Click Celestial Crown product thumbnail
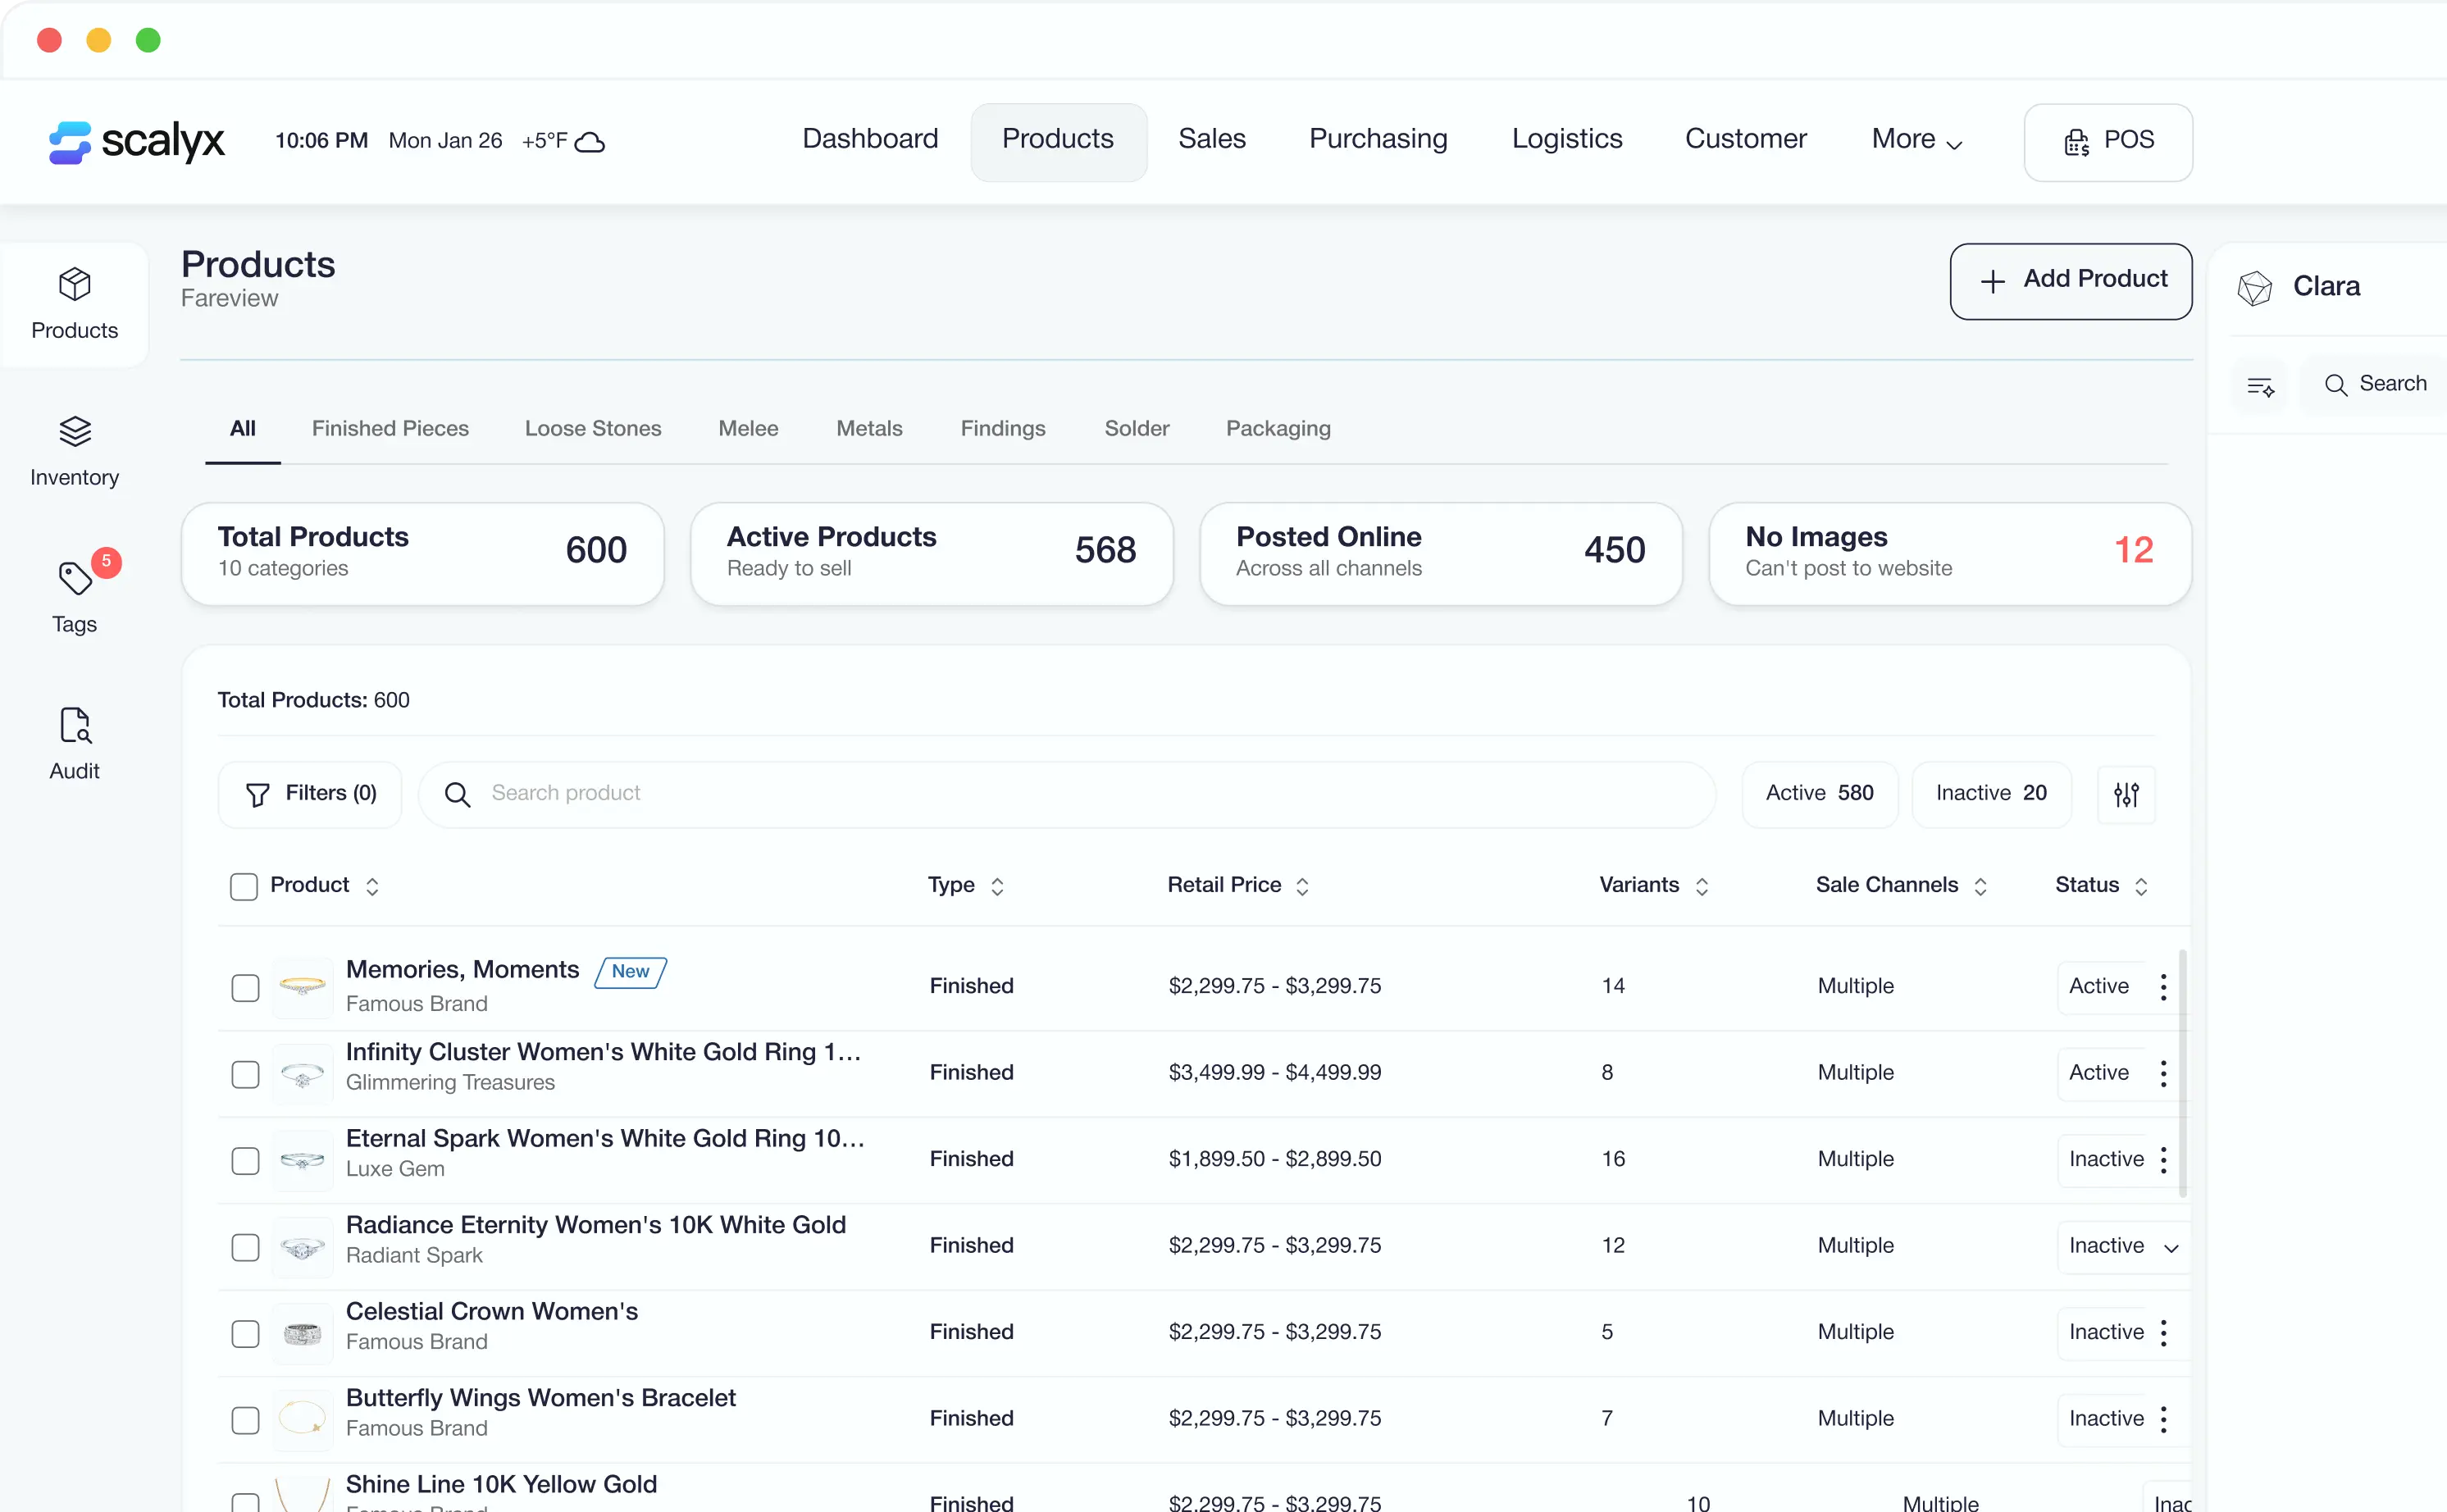Screen dimensions: 2447x1512 pos(302,1333)
